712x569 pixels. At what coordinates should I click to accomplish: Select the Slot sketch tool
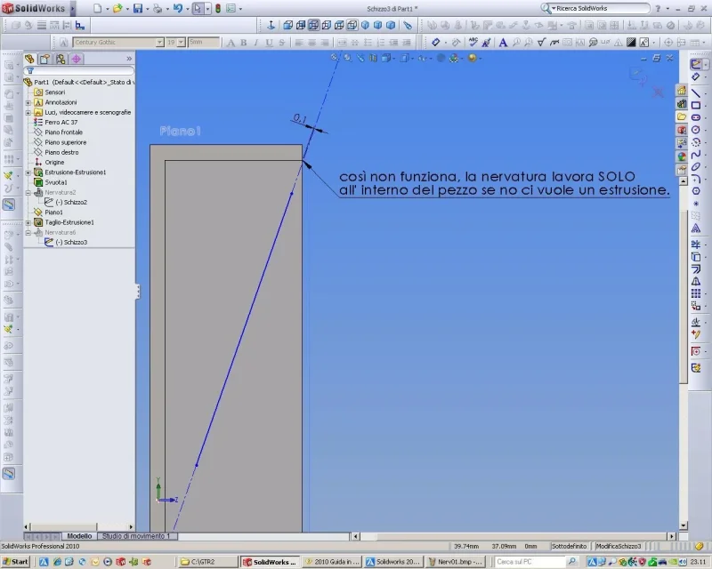pyautogui.click(x=696, y=117)
